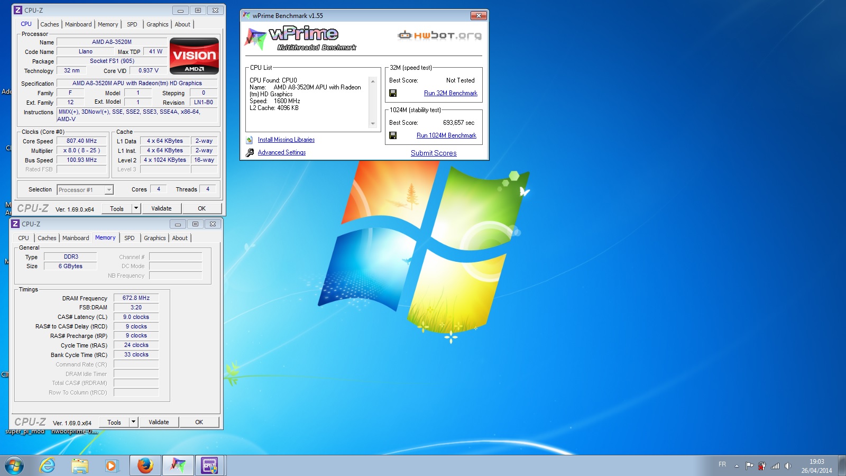Click the Tools button in the top CPU-Z

coord(117,208)
